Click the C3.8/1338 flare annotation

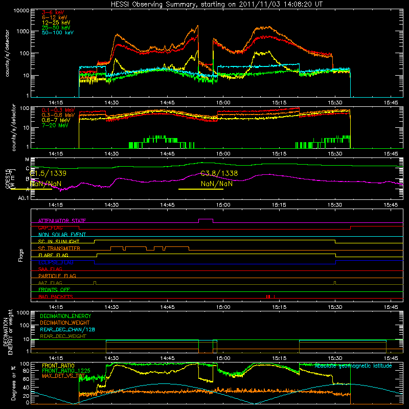pos(219,173)
